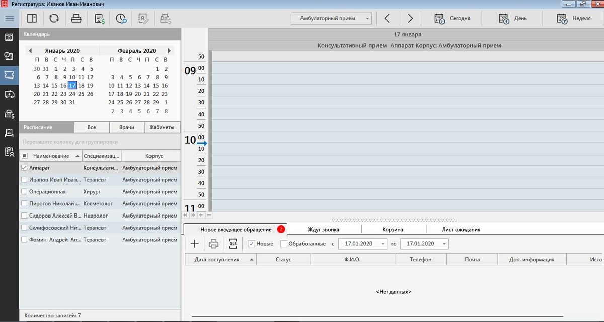604x322 pixels.
Task: Open the clipboard person sidebar icon
Action: (x=9, y=152)
